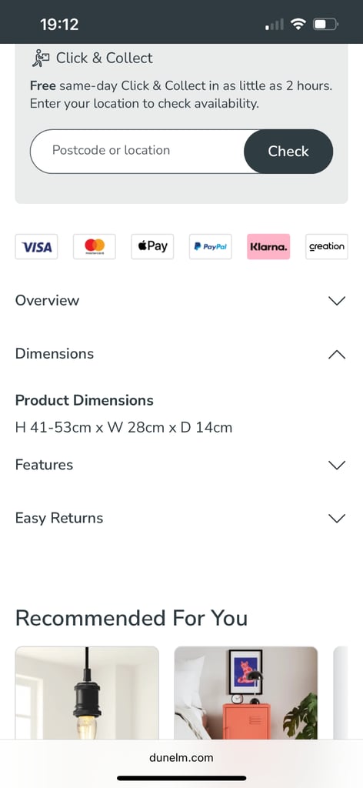Tap the creation finance icon
This screenshot has height=788, width=363.
(x=327, y=247)
